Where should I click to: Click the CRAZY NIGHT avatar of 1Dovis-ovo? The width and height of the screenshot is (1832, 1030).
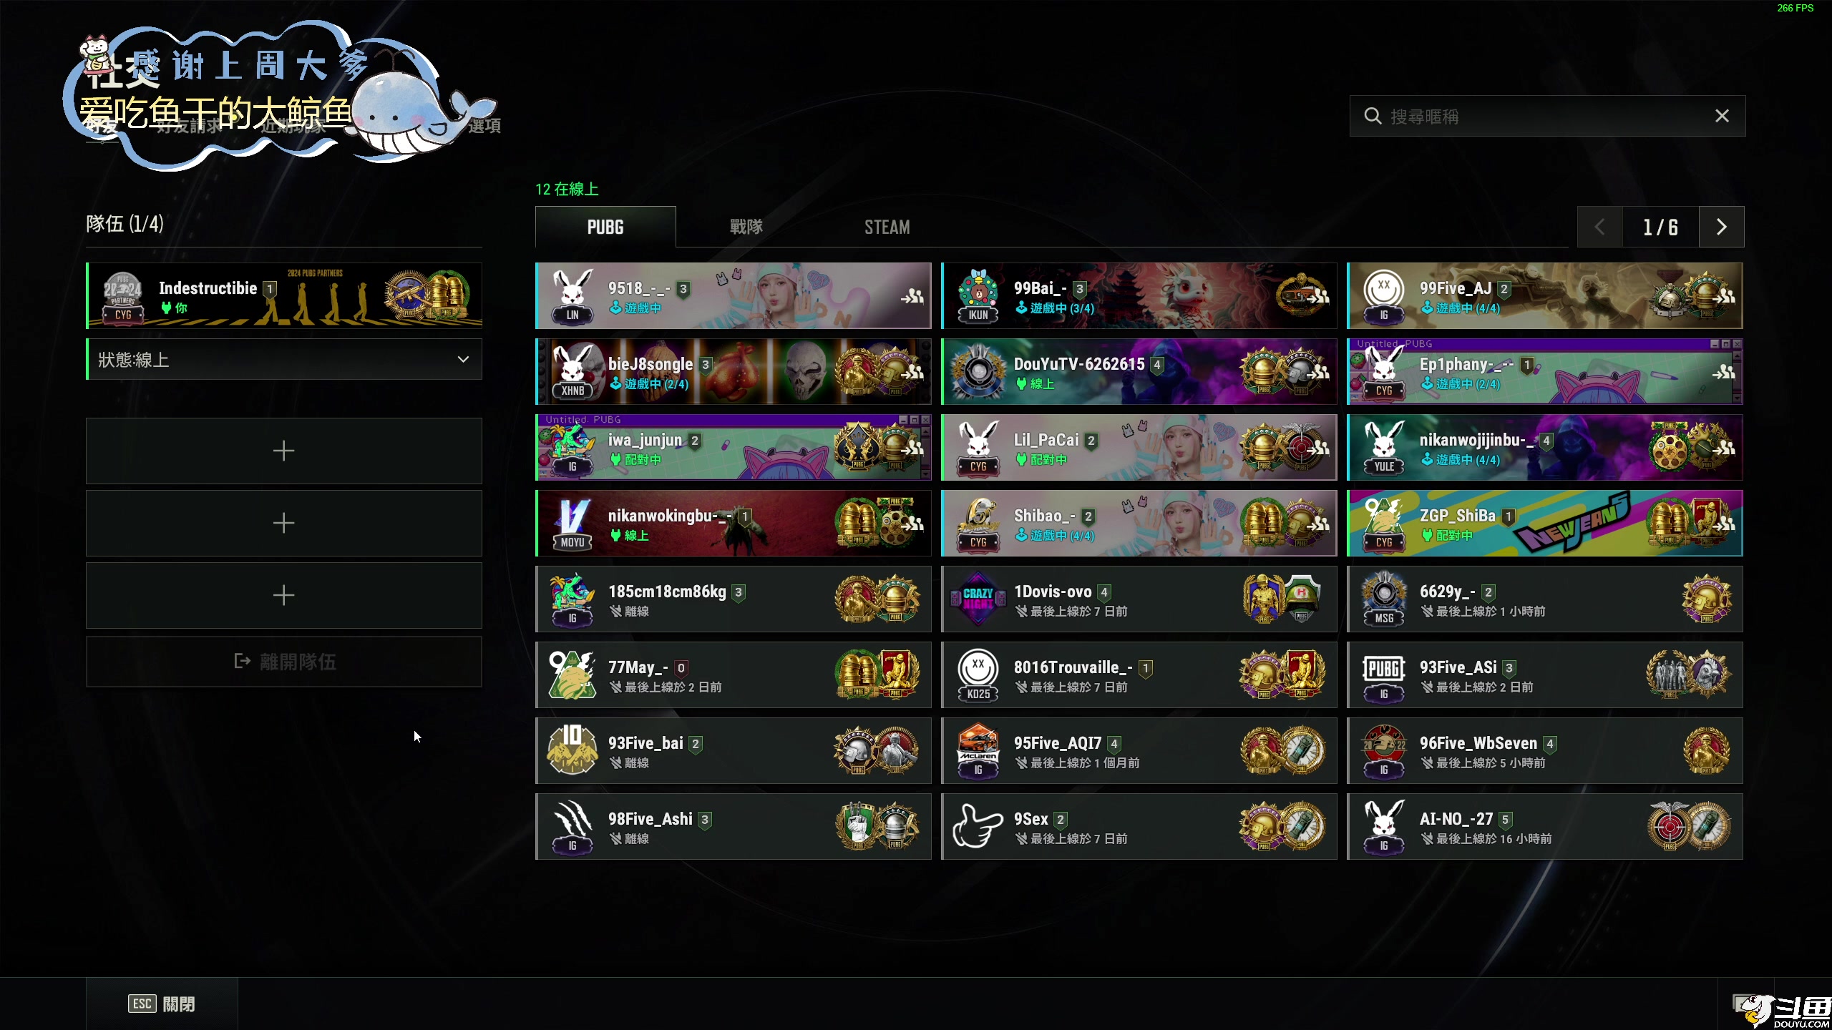click(x=978, y=599)
